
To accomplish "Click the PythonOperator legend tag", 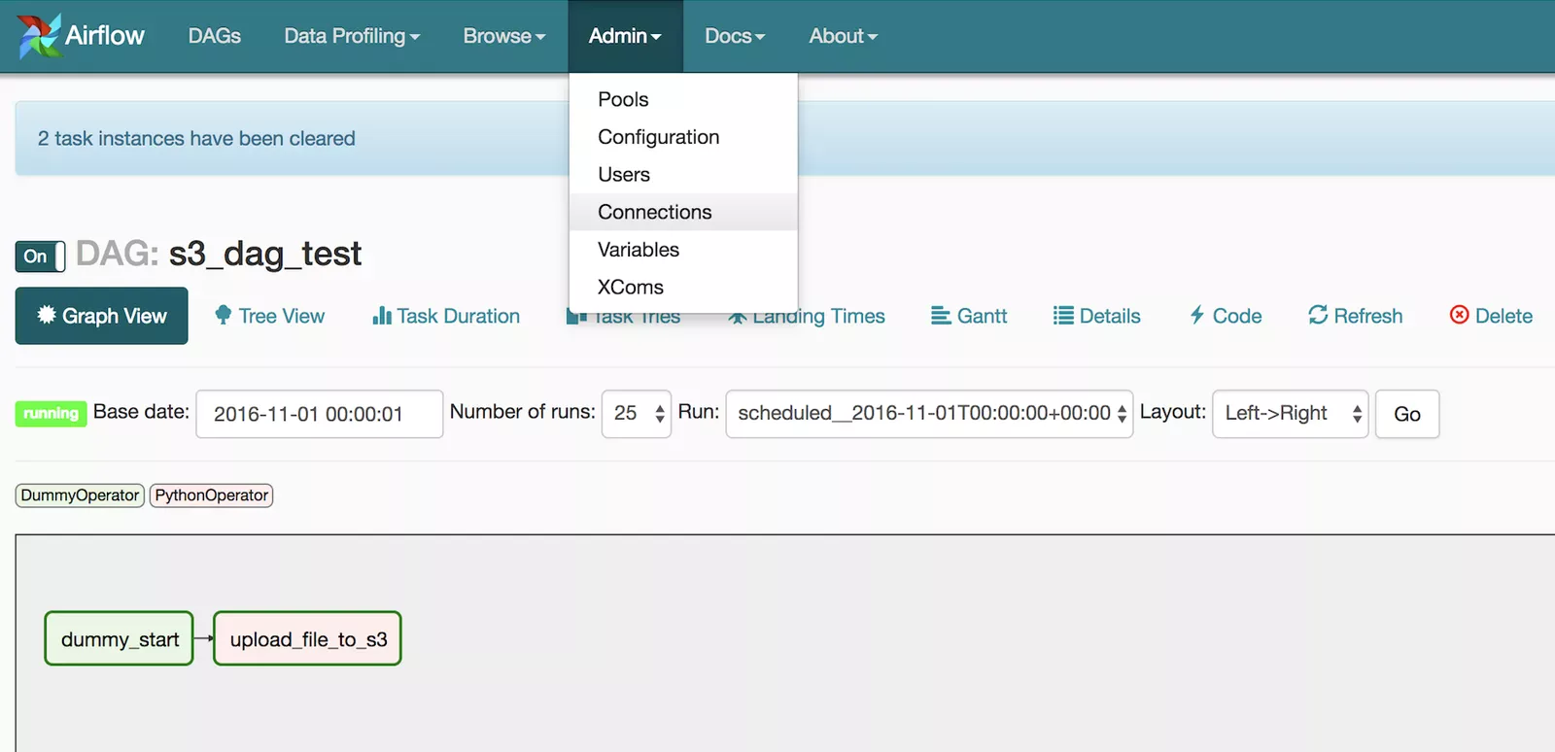I will pos(211,496).
